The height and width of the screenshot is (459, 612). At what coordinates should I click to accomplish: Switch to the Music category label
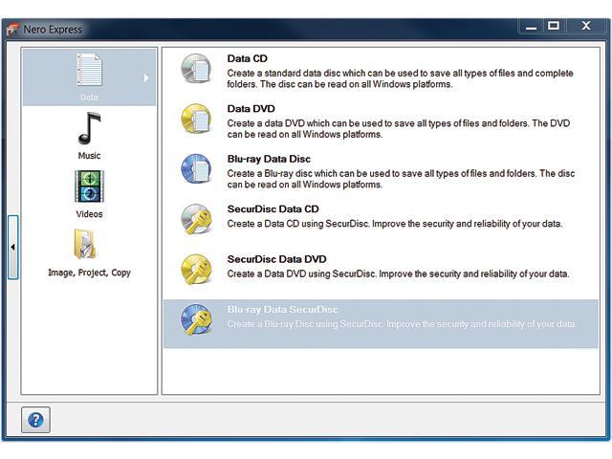pos(89,156)
